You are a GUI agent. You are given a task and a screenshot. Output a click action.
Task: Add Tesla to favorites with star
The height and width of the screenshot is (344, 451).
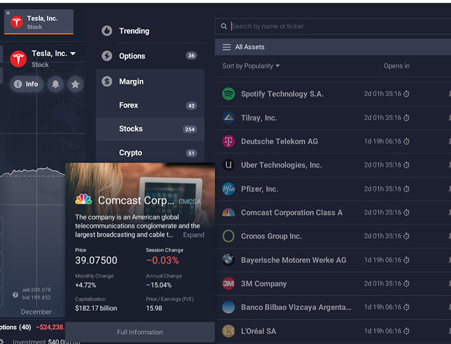(x=75, y=84)
